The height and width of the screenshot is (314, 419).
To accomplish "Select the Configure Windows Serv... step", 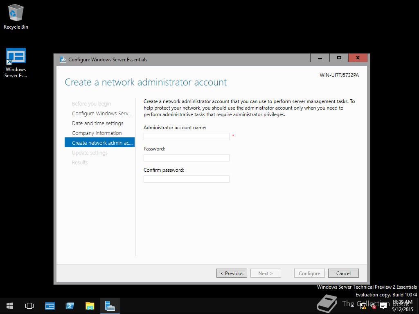I will coord(102,114).
